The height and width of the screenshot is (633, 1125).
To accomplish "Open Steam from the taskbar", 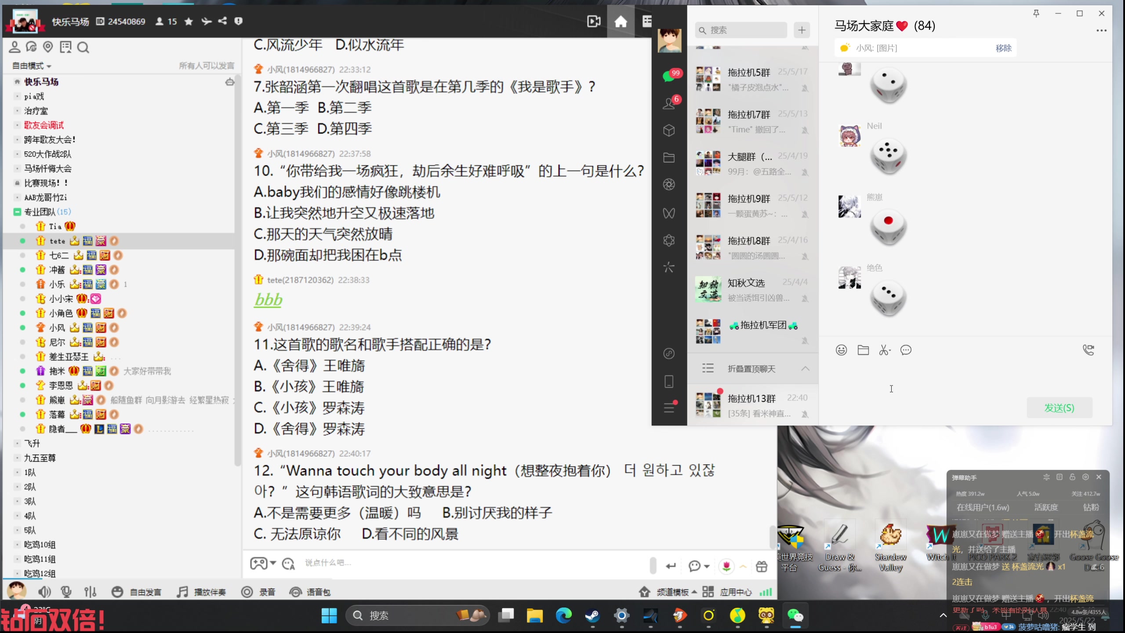I will pyautogui.click(x=592, y=616).
